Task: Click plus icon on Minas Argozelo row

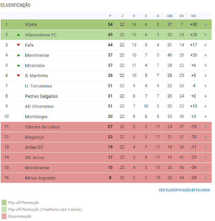Action: pyautogui.click(x=205, y=178)
